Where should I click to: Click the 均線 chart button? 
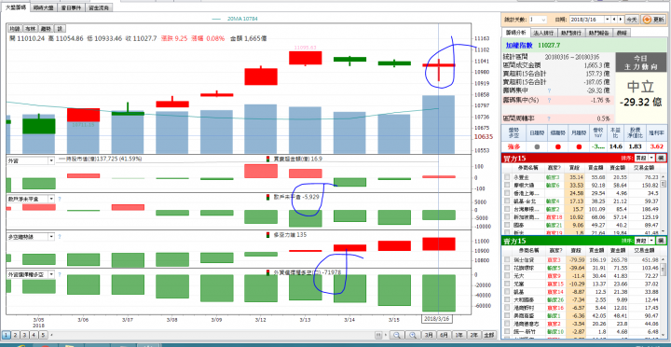tap(15, 28)
